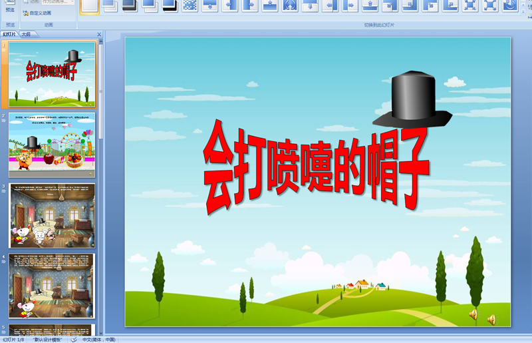Image resolution: width=532 pixels, height=343 pixels.
Task: Click the 幻灯片 1/8 slide counter
Action: click(13, 340)
